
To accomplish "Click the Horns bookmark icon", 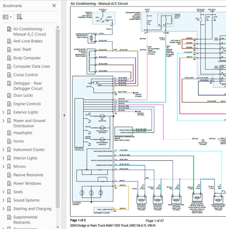I will [x=9, y=141].
